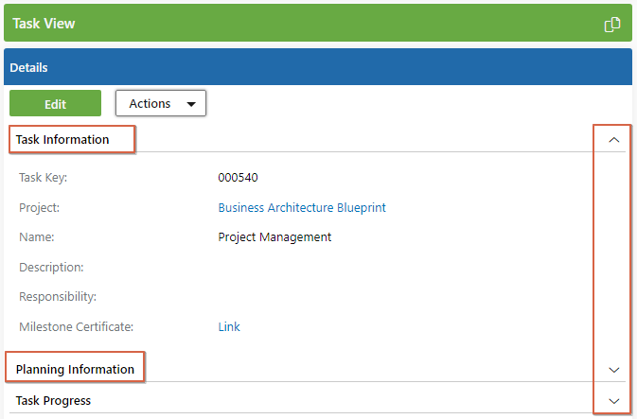Click the copy icon in Task View header

pyautogui.click(x=612, y=25)
